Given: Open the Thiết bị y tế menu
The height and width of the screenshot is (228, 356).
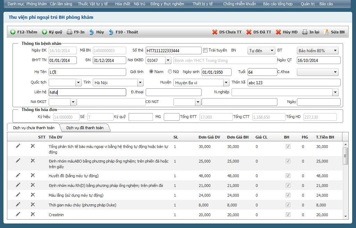Looking at the screenshot, I should pos(203,4).
